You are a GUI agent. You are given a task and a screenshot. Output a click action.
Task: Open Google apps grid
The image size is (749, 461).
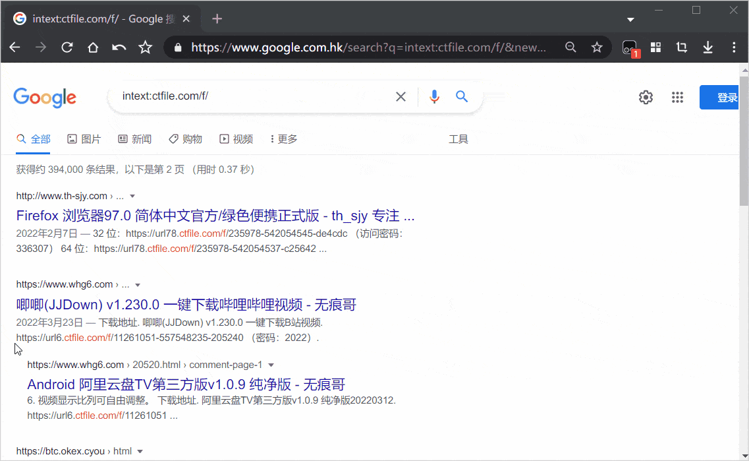click(x=677, y=98)
